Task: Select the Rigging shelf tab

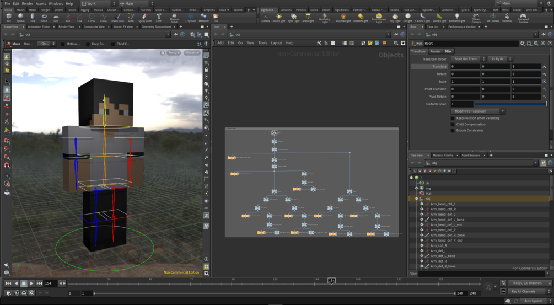Action: (85, 10)
